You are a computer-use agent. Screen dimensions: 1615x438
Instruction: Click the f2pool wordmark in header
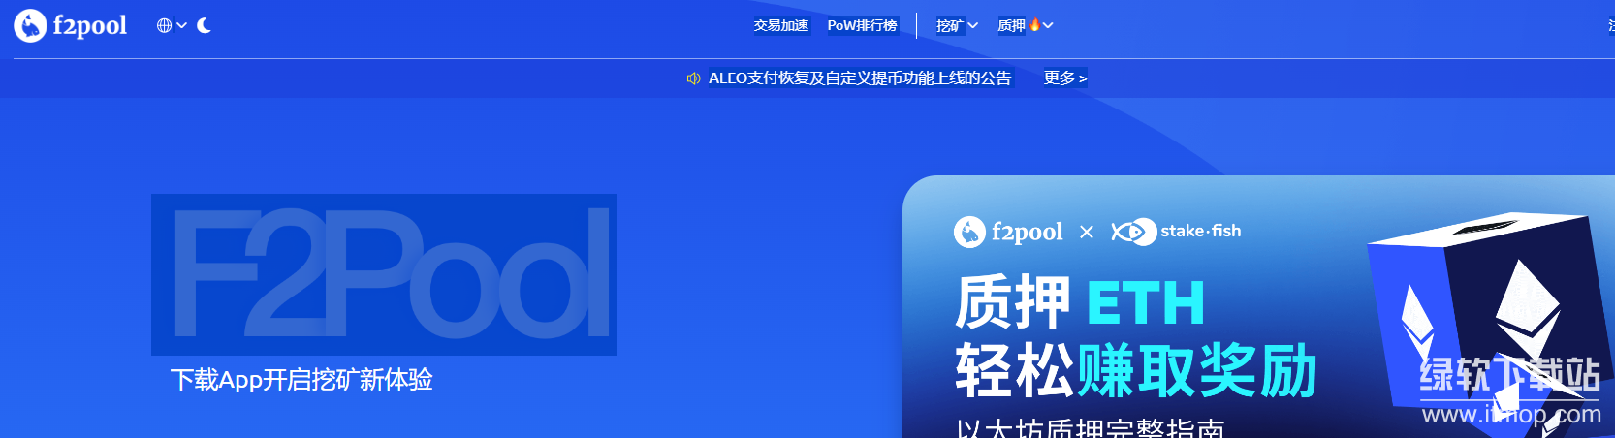89,26
